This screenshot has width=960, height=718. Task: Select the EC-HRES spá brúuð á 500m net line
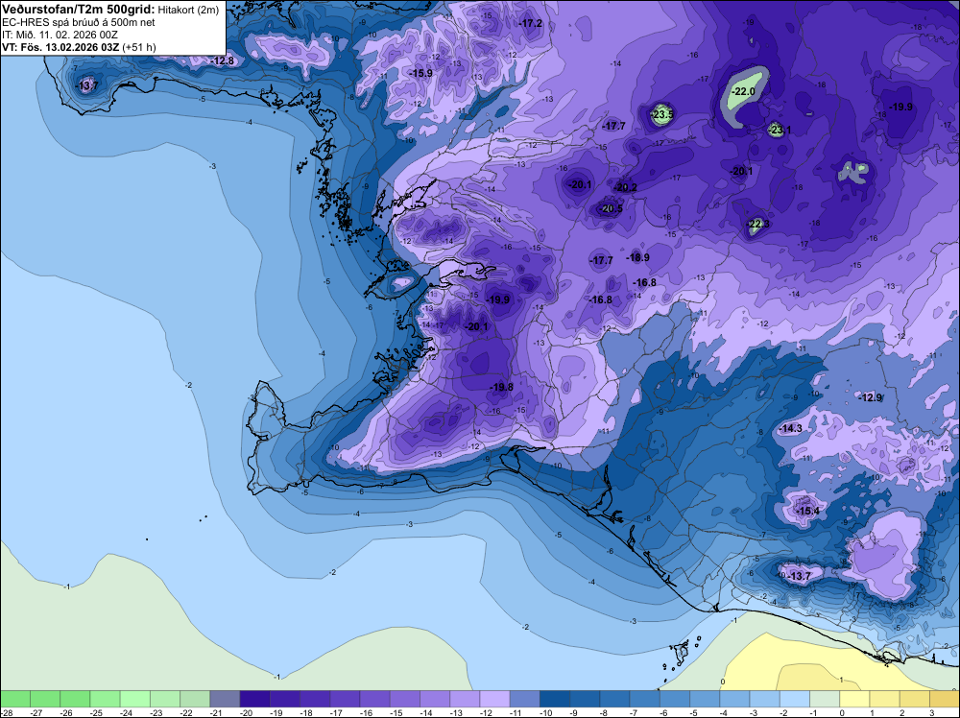79,23
